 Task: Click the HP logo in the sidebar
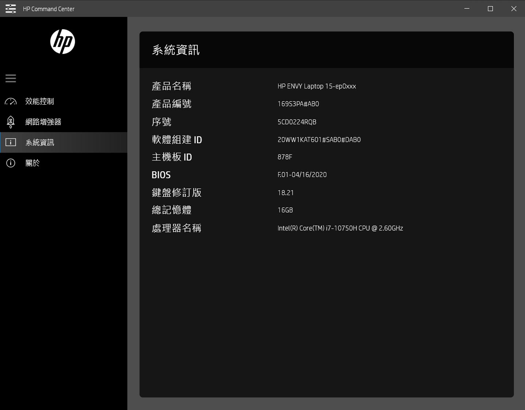click(63, 42)
